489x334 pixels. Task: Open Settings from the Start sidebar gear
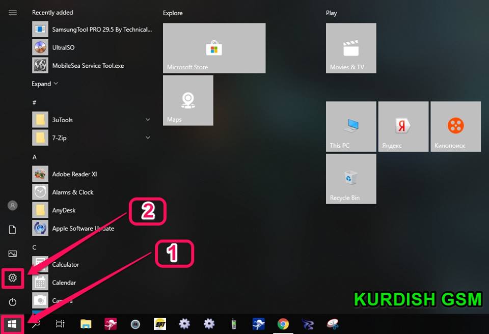pos(13,279)
